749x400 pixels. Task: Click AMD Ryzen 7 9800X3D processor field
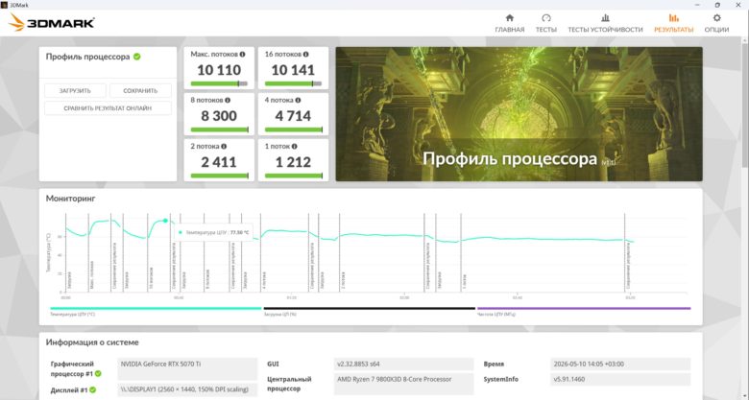tap(403, 384)
